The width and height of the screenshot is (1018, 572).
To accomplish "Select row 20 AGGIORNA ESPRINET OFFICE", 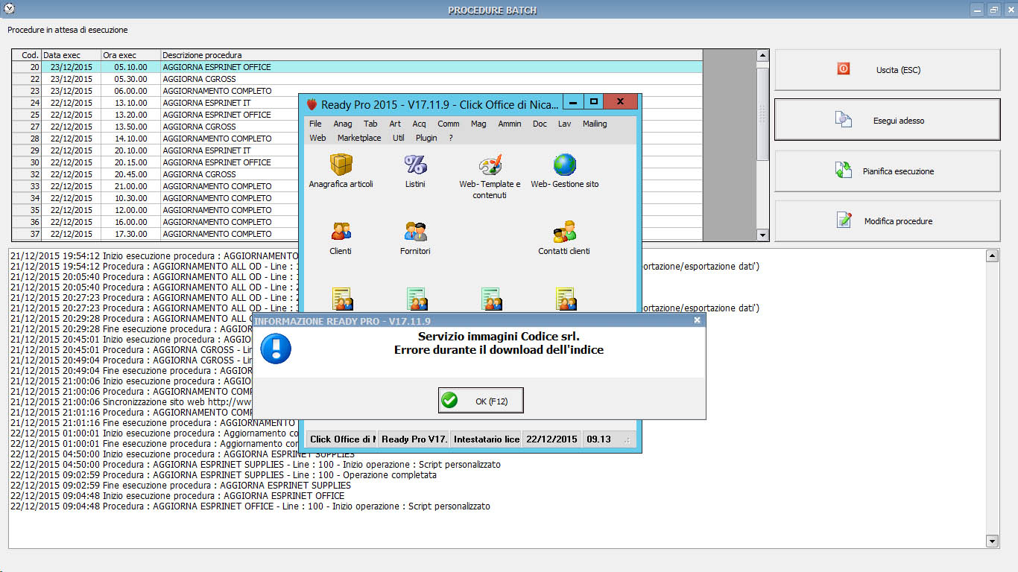I will (x=357, y=67).
